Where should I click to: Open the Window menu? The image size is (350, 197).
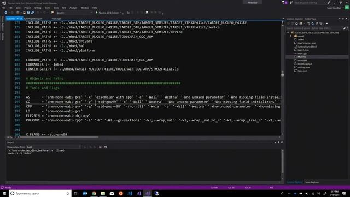point(85,8)
